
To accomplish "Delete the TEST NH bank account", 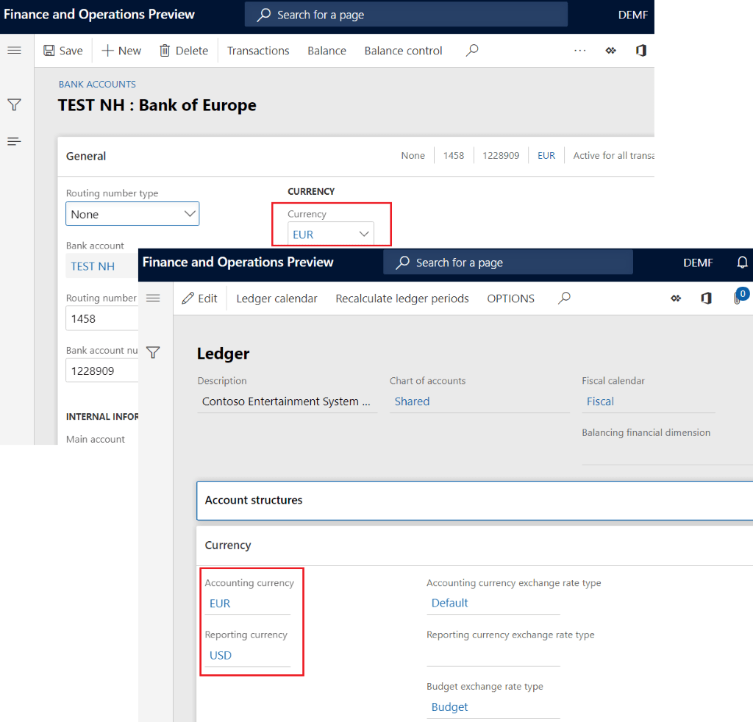I will pos(183,50).
